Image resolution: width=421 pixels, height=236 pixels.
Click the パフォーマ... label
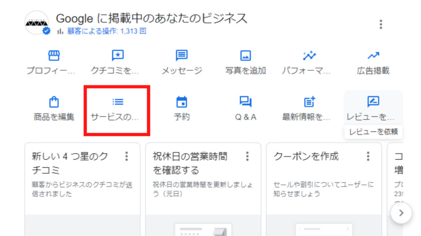point(306,70)
